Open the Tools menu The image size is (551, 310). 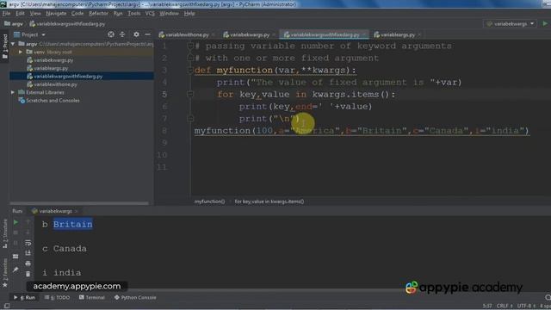click(134, 14)
